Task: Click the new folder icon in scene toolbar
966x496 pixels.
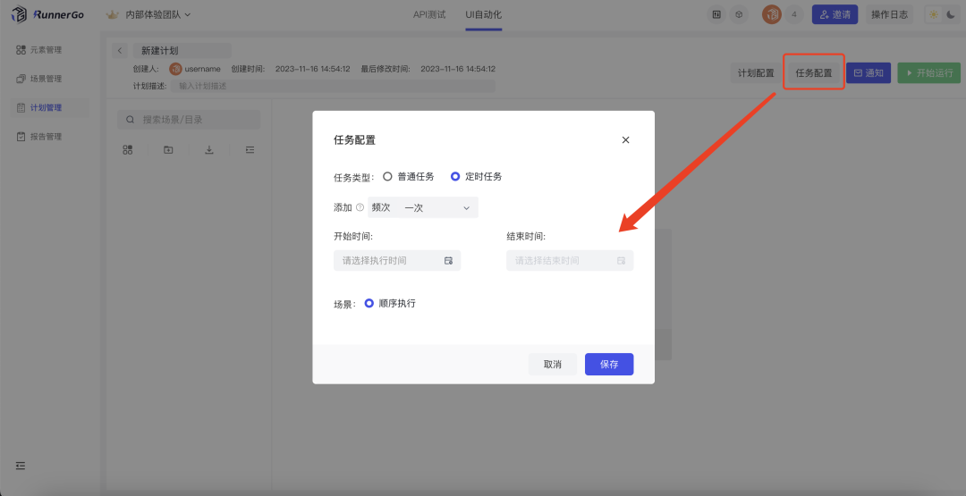Action: pos(168,150)
